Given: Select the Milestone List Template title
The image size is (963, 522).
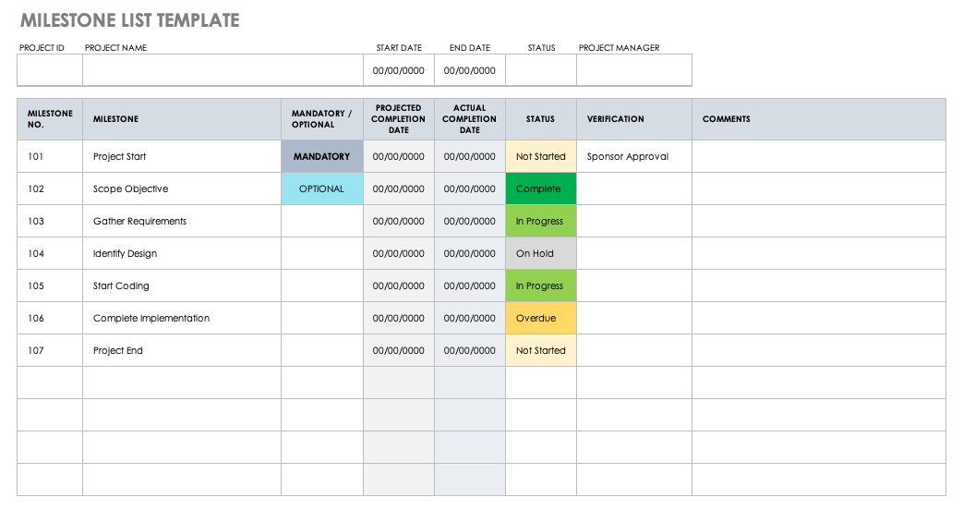Looking at the screenshot, I should coord(130,20).
